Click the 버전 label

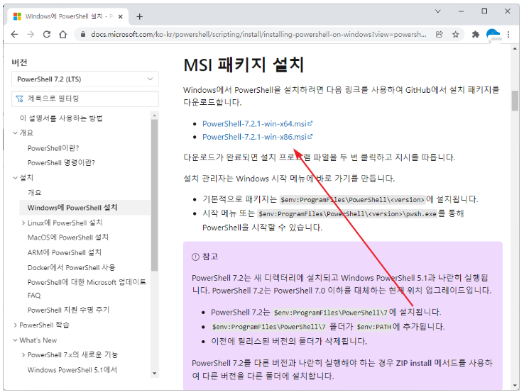19,62
